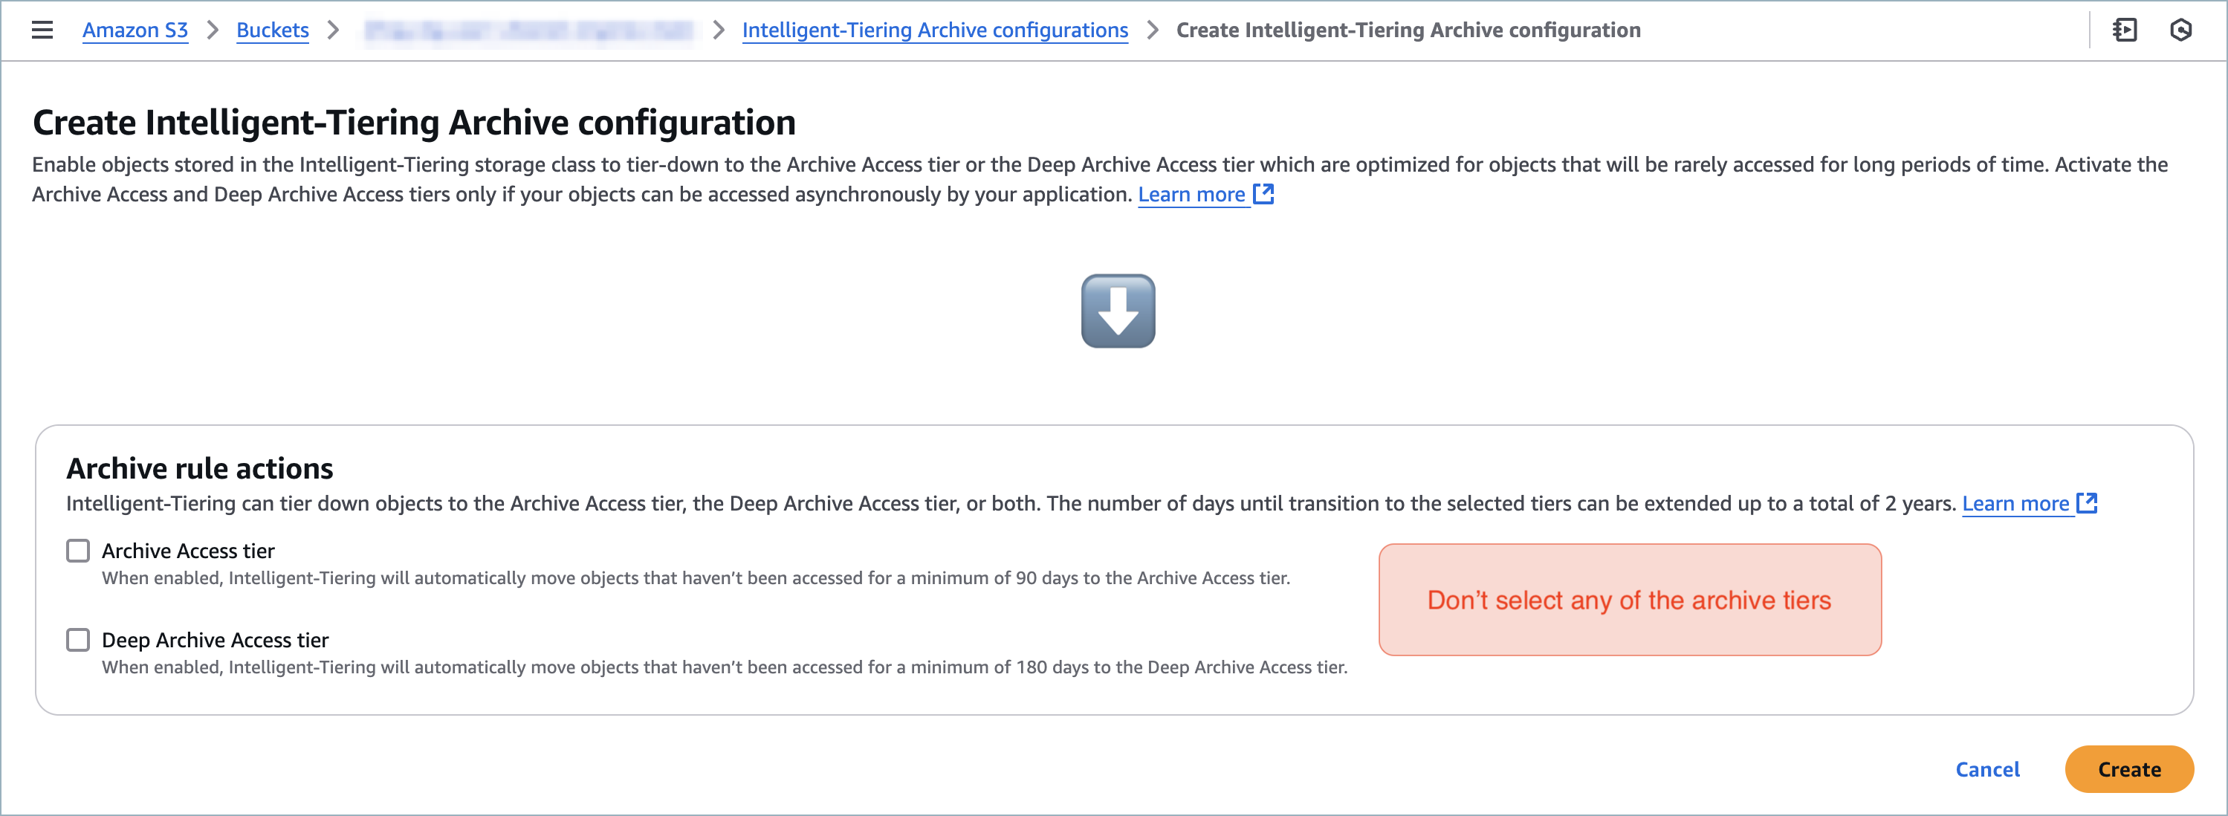Select the current breadcrumb page title
The height and width of the screenshot is (816, 2228).
click(x=1408, y=30)
